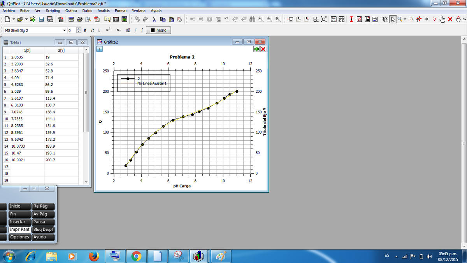Cut the selection with the scissors icon
This screenshot has width=467, height=263.
coord(154,19)
